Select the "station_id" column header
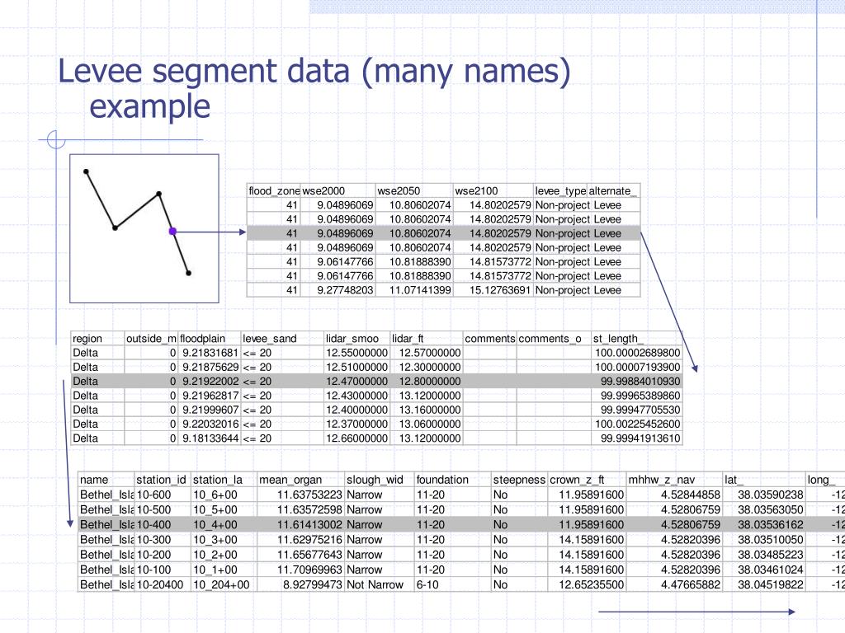Image resolution: width=845 pixels, height=633 pixels. point(161,480)
